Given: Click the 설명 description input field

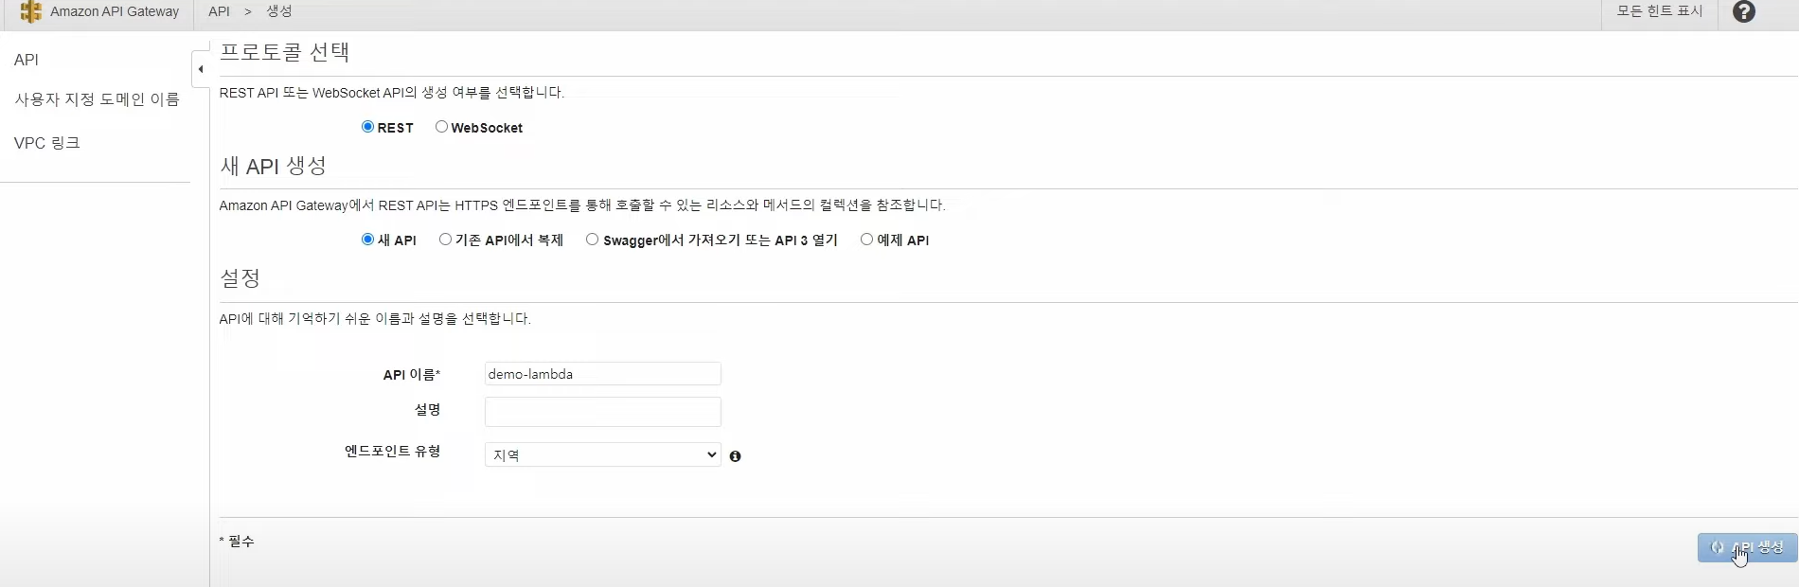Looking at the screenshot, I should (603, 412).
